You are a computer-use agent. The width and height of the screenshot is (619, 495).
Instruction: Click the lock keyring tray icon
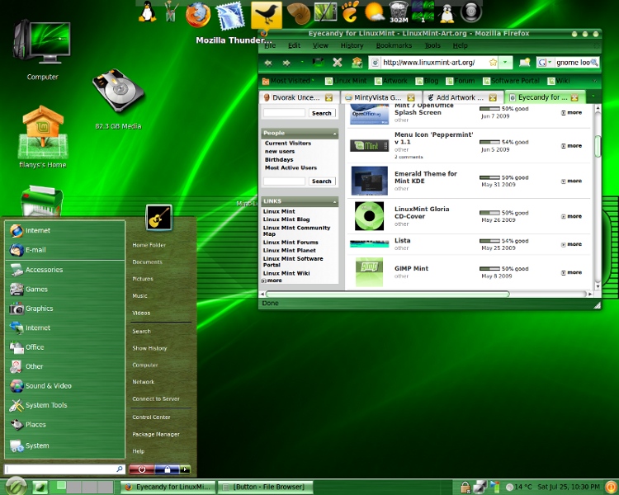coord(465,488)
